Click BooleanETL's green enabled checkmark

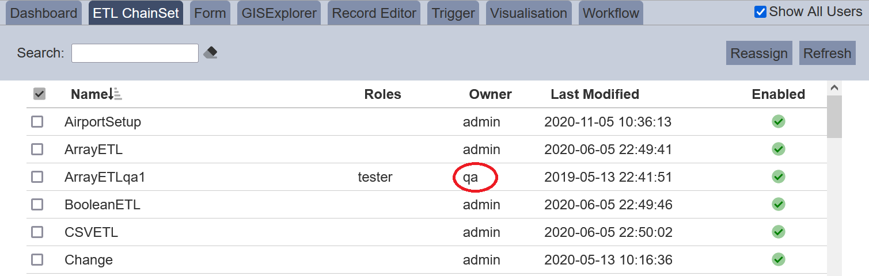[x=779, y=204]
